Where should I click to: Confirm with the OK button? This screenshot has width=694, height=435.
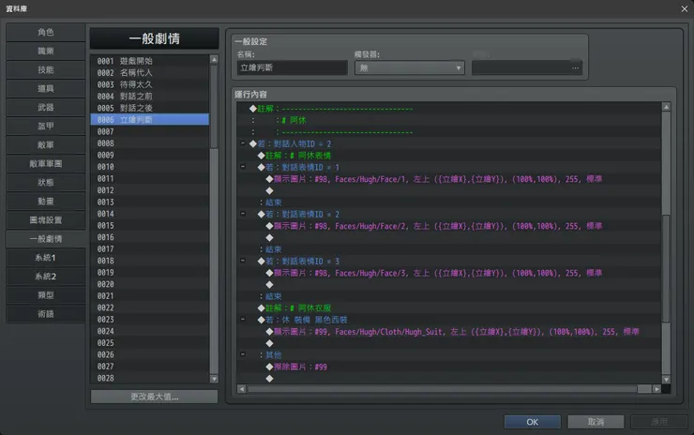(x=533, y=422)
